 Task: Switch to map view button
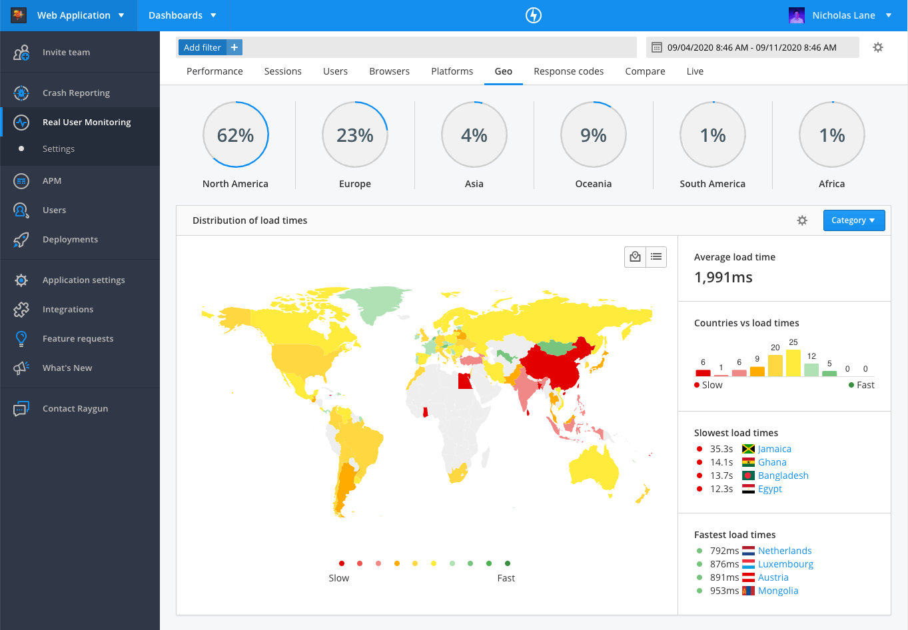636,257
